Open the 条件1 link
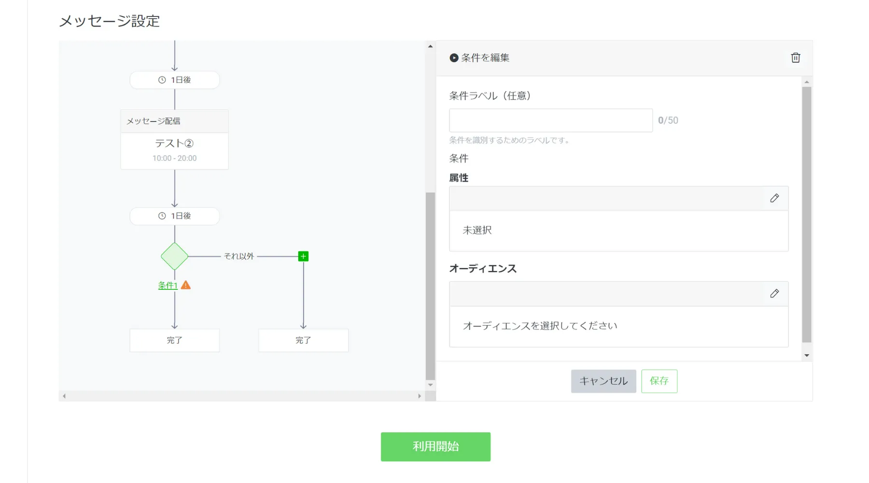This screenshot has height=483, width=869. [168, 285]
